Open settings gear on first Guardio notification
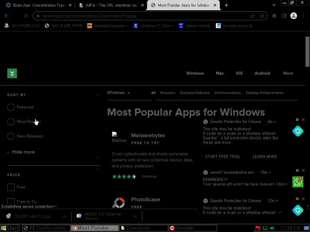Screen dimensions: 310x232 (297, 120)
